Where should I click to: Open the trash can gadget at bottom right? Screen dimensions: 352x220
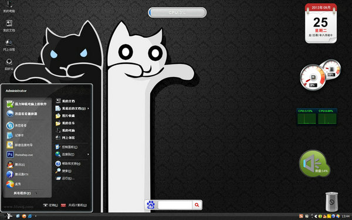331,201
